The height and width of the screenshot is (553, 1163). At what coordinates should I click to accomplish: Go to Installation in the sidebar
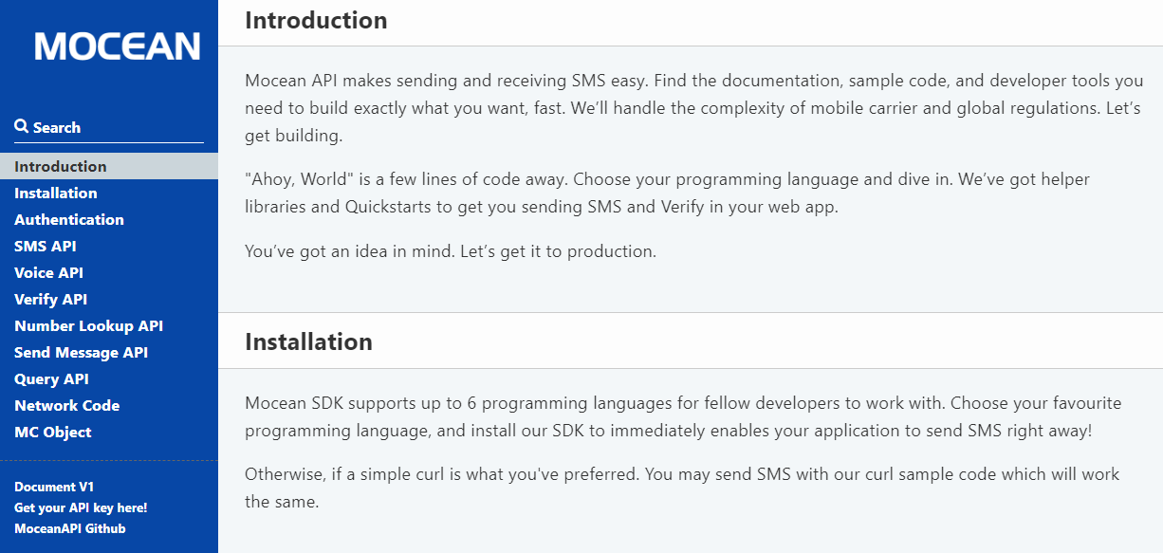coord(56,193)
